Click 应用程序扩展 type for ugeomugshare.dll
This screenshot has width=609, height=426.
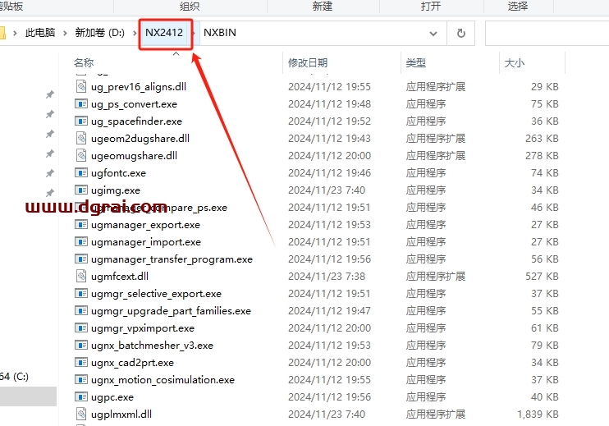coord(435,155)
